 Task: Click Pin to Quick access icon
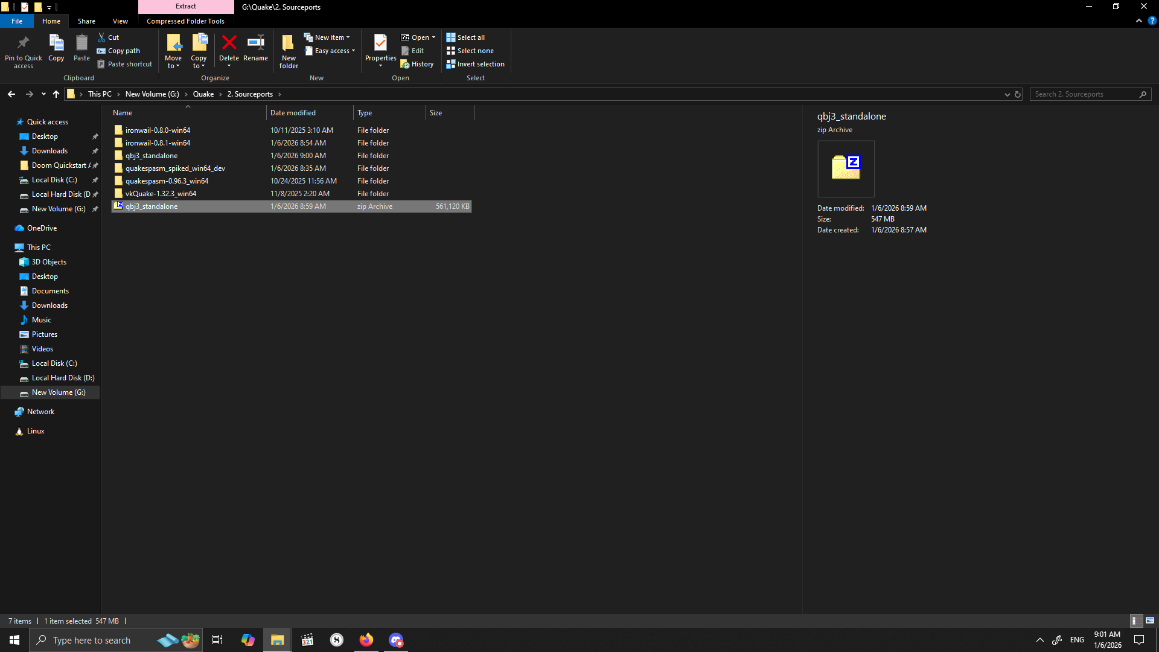24,43
